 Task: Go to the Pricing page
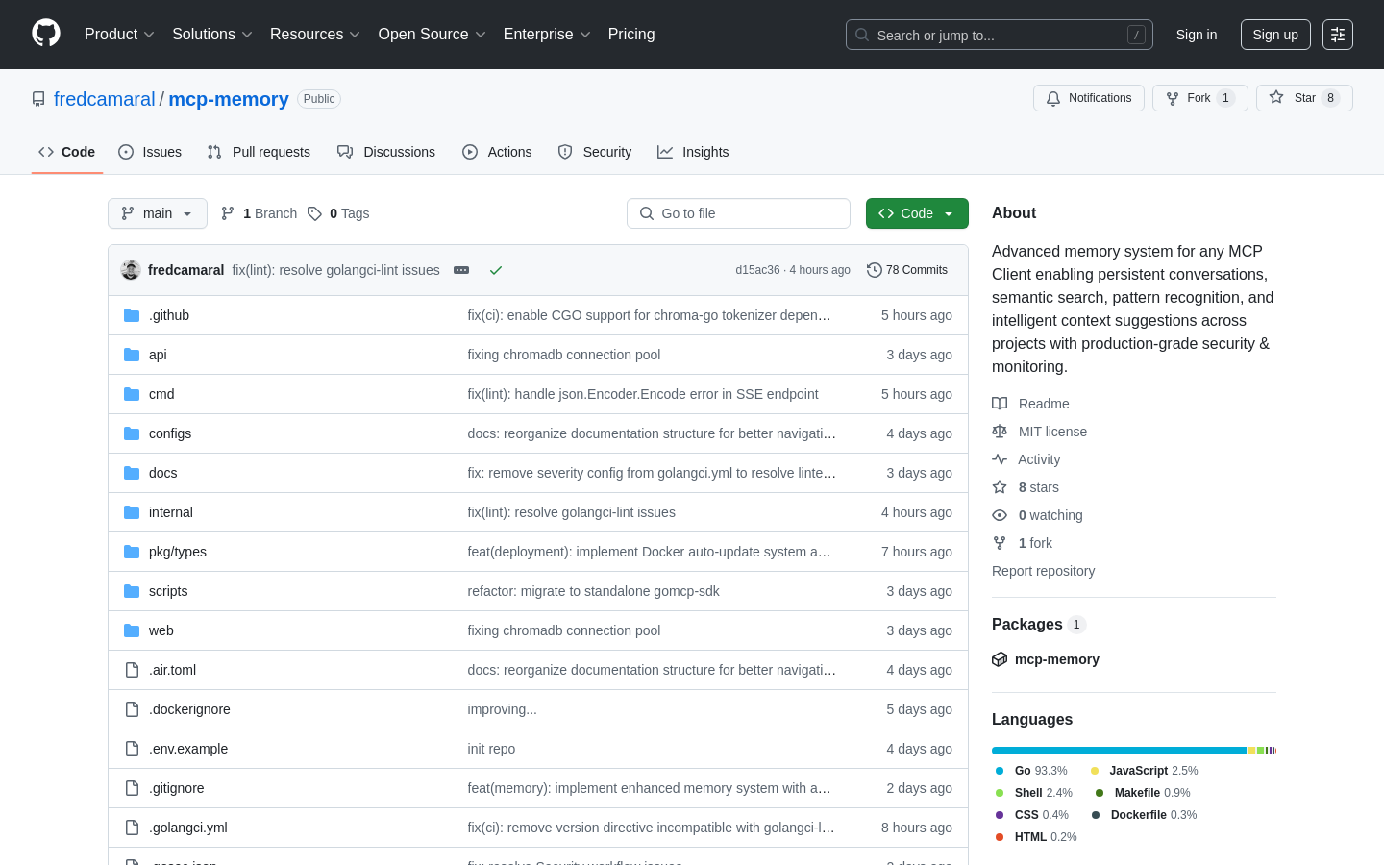[631, 35]
